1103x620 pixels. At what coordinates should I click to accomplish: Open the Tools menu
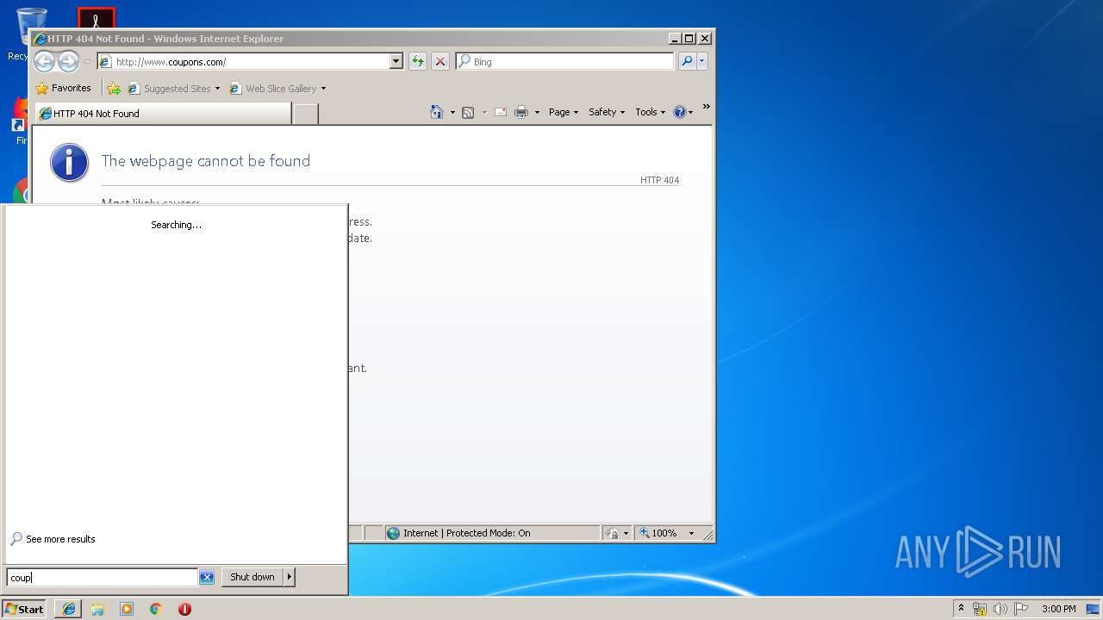pos(651,112)
